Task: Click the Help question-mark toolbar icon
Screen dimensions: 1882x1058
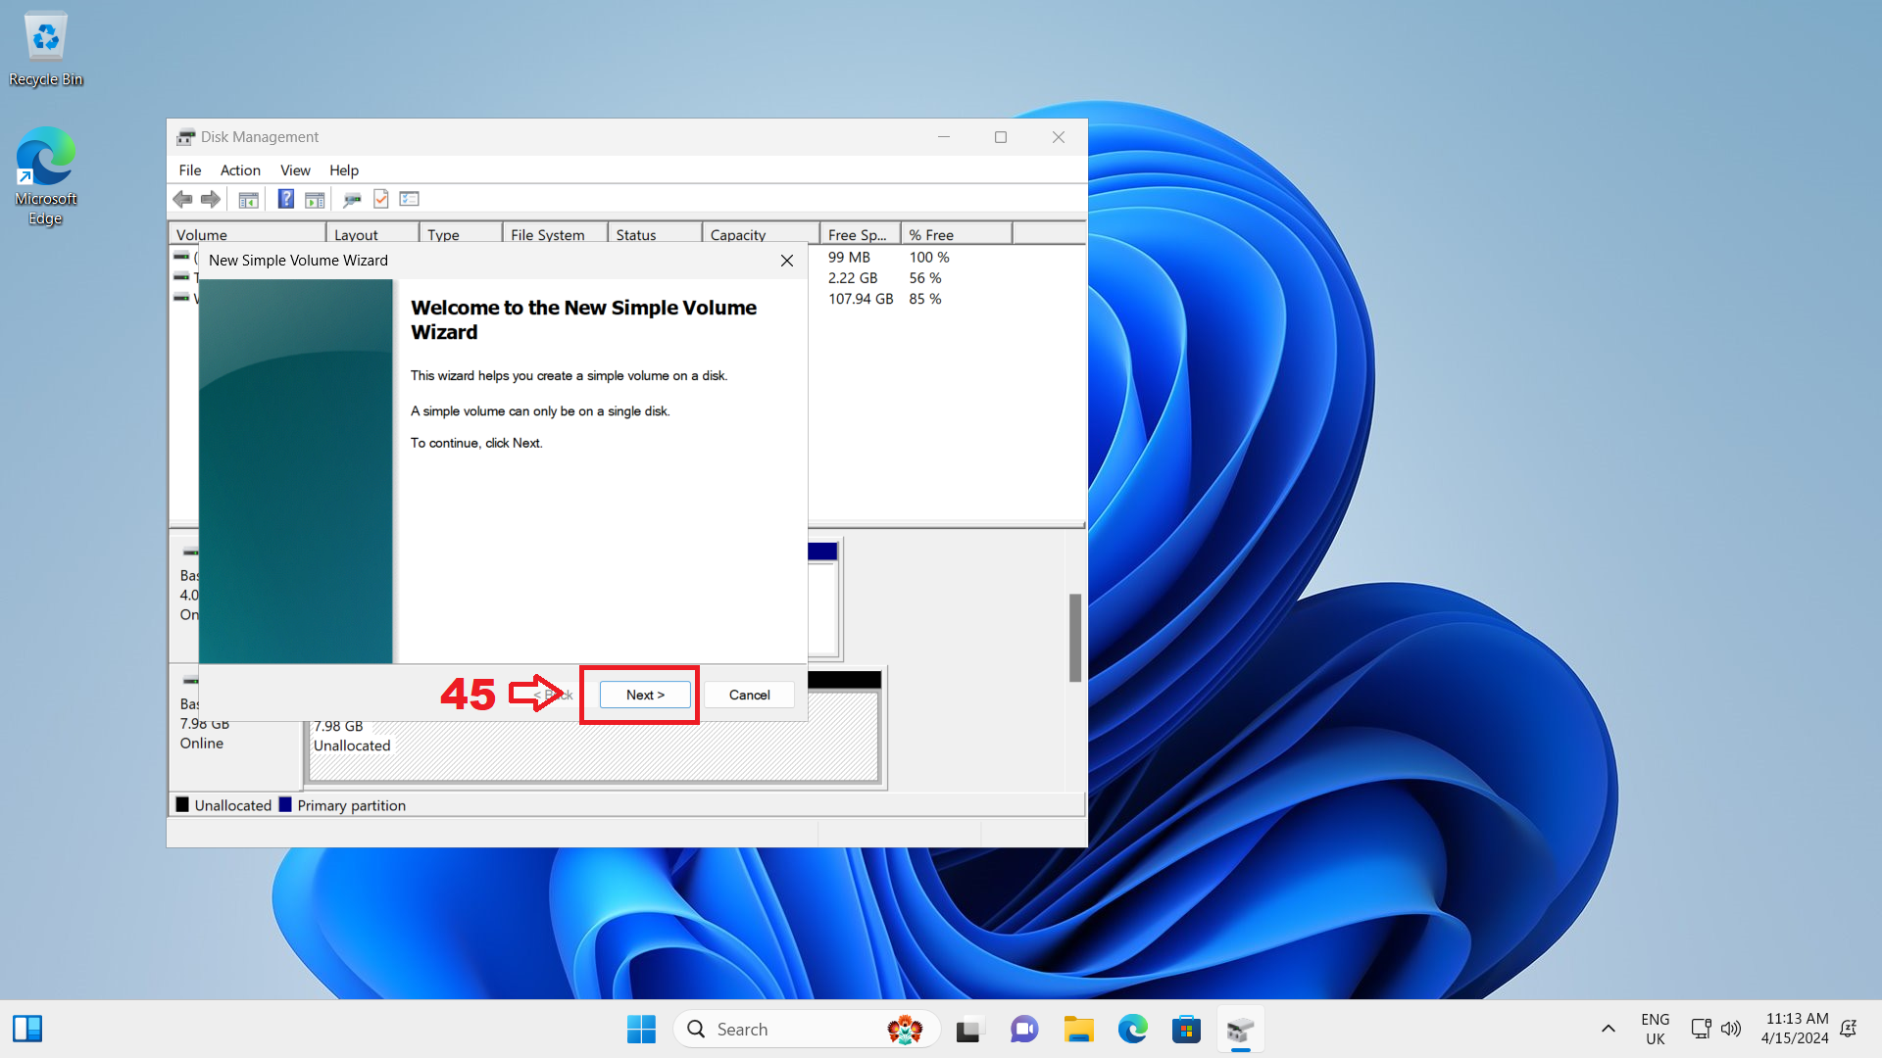Action: tap(285, 199)
